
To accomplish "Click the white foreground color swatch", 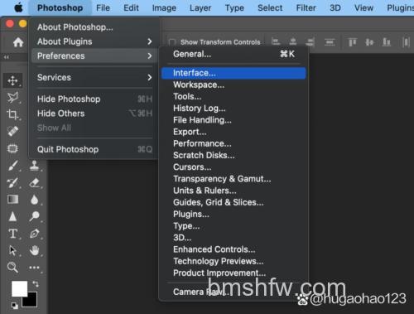I will [19, 288].
